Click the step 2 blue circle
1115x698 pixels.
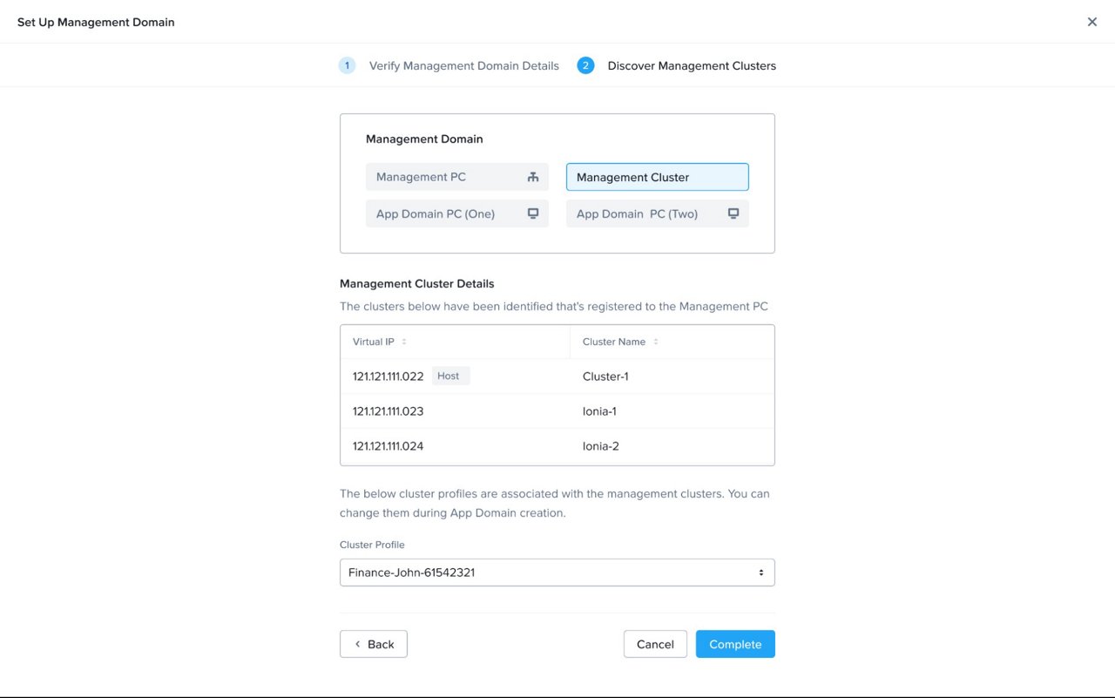[585, 64]
